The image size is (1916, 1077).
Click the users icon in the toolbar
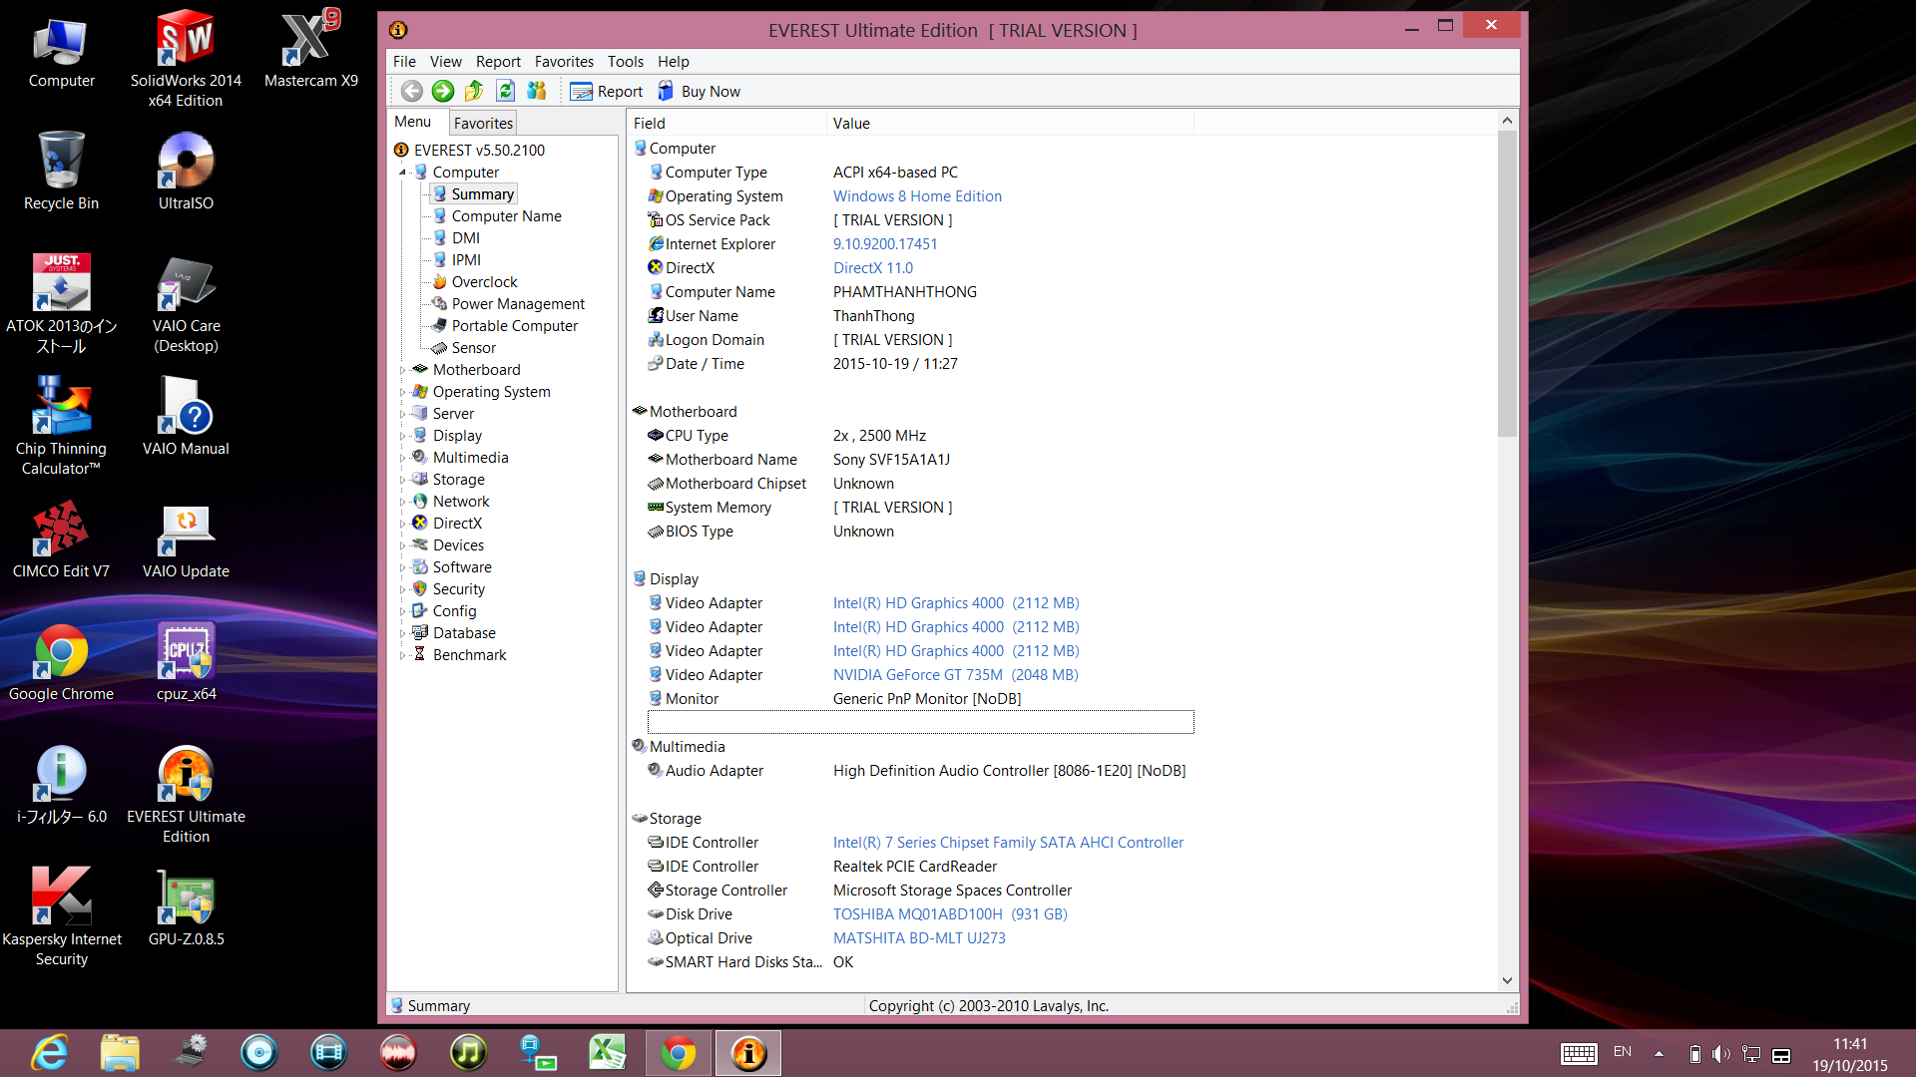click(537, 91)
